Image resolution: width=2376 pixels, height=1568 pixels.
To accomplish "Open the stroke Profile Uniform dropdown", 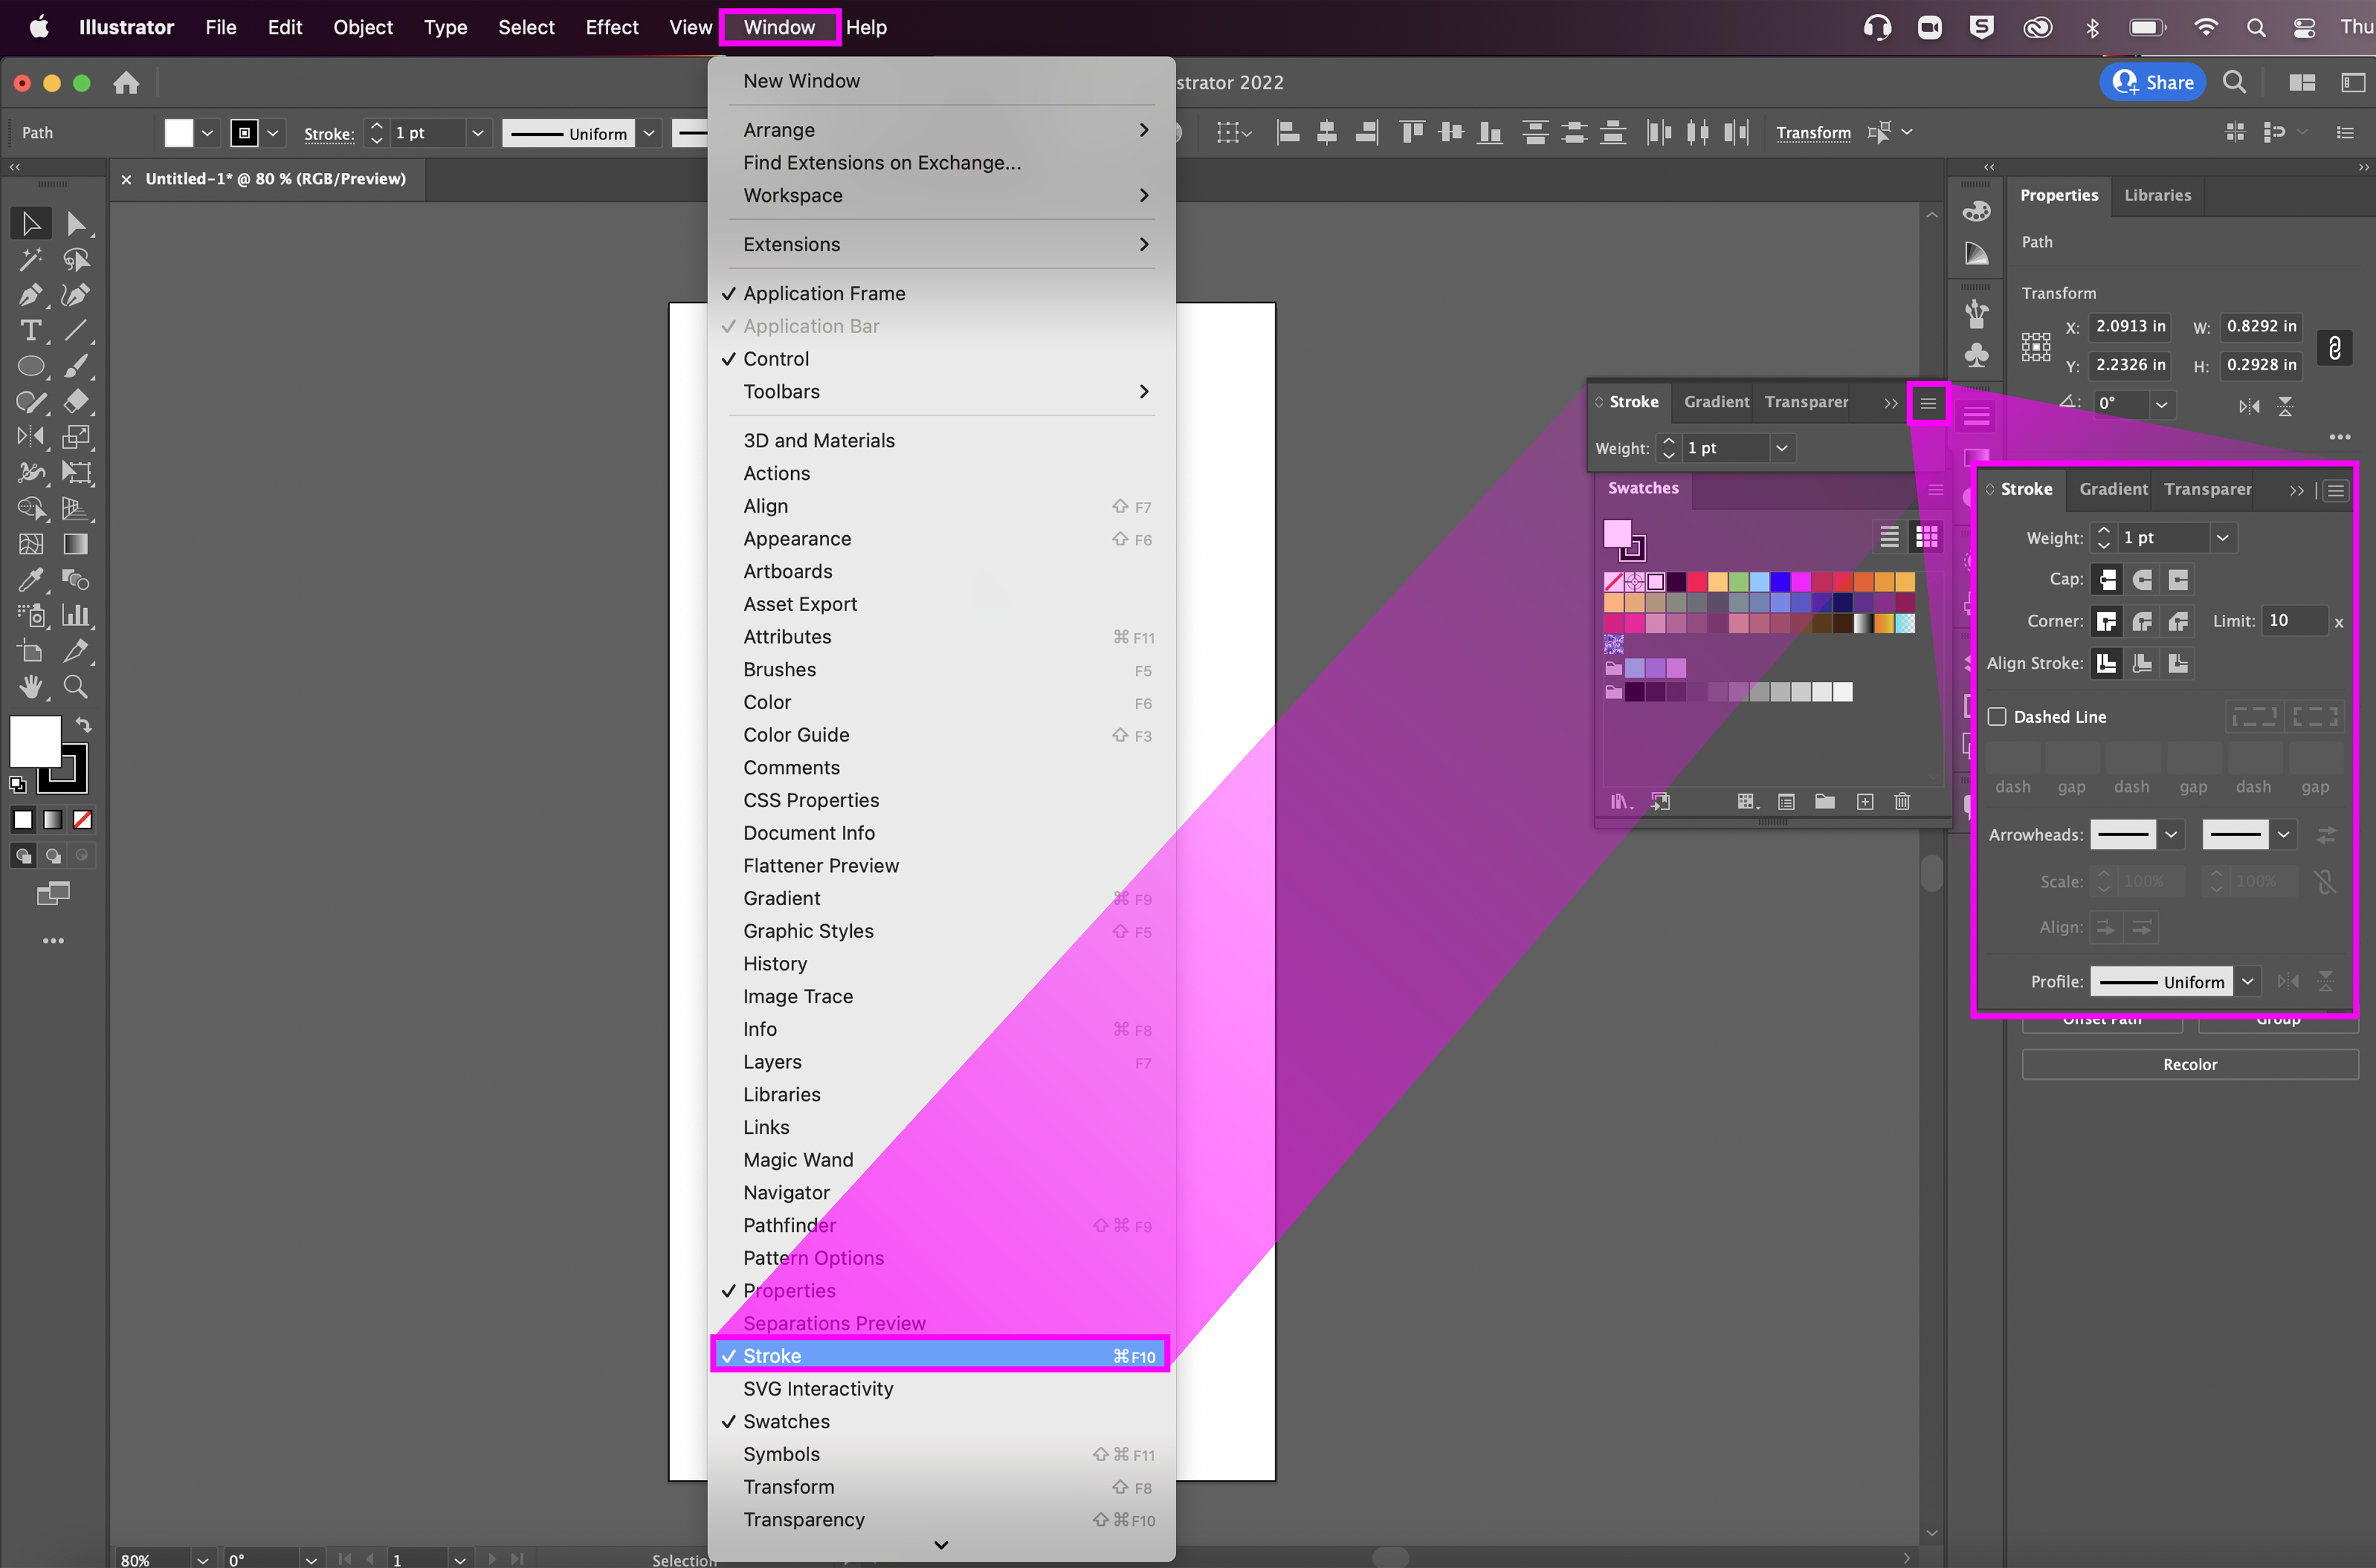I will (2247, 982).
